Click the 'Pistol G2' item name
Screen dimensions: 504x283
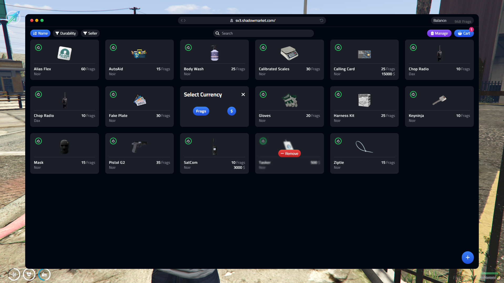(x=117, y=163)
